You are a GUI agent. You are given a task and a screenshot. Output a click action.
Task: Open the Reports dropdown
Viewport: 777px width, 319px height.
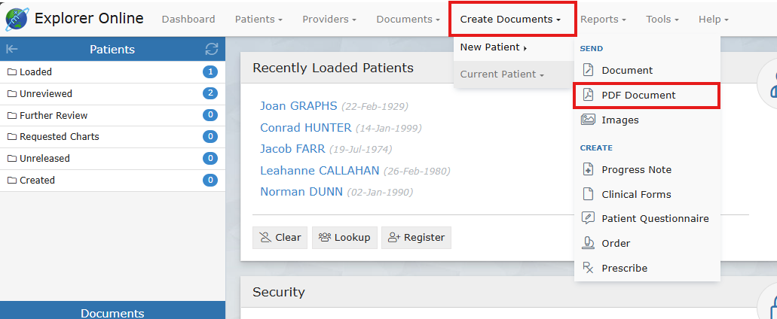pyautogui.click(x=603, y=20)
